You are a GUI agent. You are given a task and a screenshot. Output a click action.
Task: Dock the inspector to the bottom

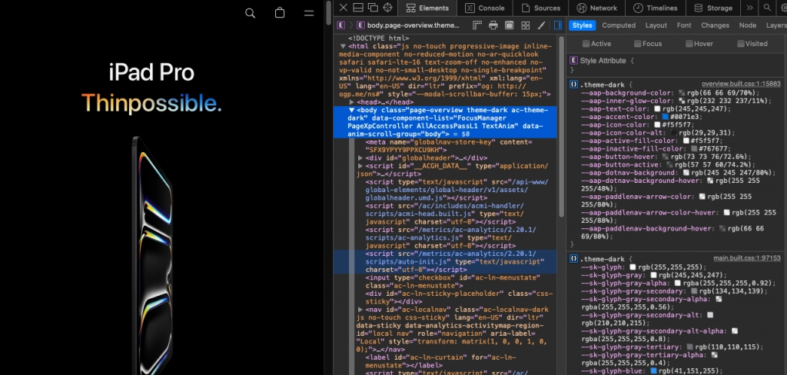click(x=358, y=8)
